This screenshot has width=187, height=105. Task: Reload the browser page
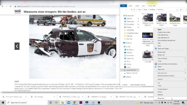pos(11,6)
